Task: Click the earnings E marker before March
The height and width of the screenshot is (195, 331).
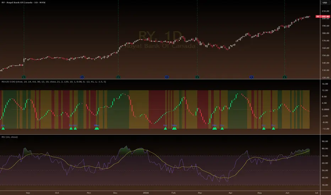Action: (197, 77)
